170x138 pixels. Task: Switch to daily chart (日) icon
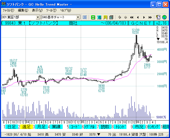pos(93,17)
